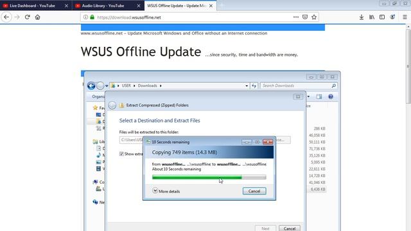The height and width of the screenshot is (231, 411).
Task: Go to Firefox home page
Action: [x=37, y=17]
